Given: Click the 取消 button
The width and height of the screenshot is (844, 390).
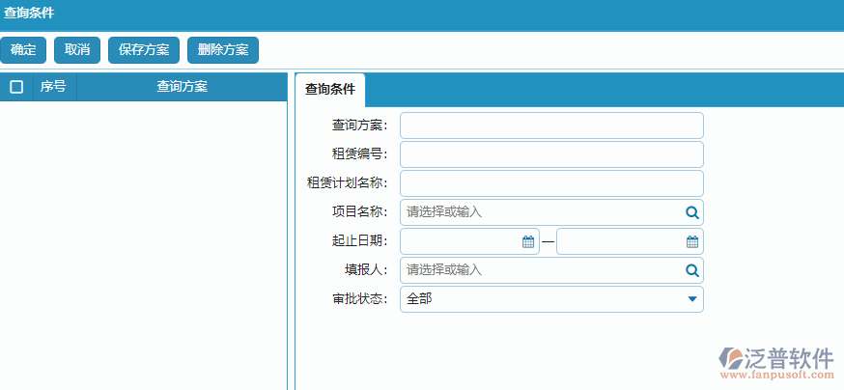Looking at the screenshot, I should pos(77,50).
